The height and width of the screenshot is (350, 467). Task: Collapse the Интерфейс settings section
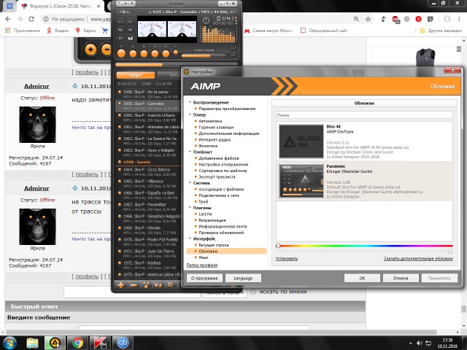[190, 238]
